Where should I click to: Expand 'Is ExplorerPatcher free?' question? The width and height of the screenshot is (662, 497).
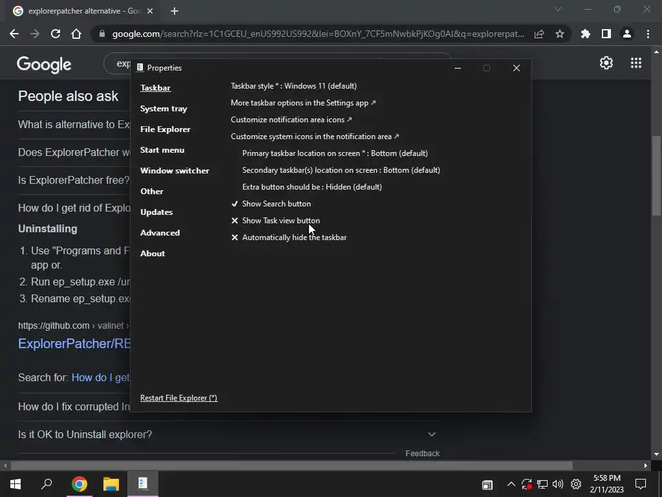(x=74, y=180)
